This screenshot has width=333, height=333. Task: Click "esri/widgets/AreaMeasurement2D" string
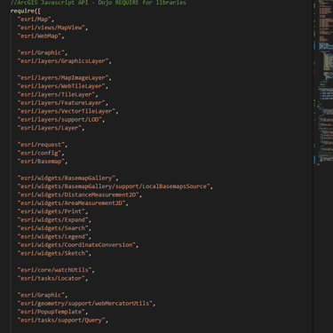point(71,203)
